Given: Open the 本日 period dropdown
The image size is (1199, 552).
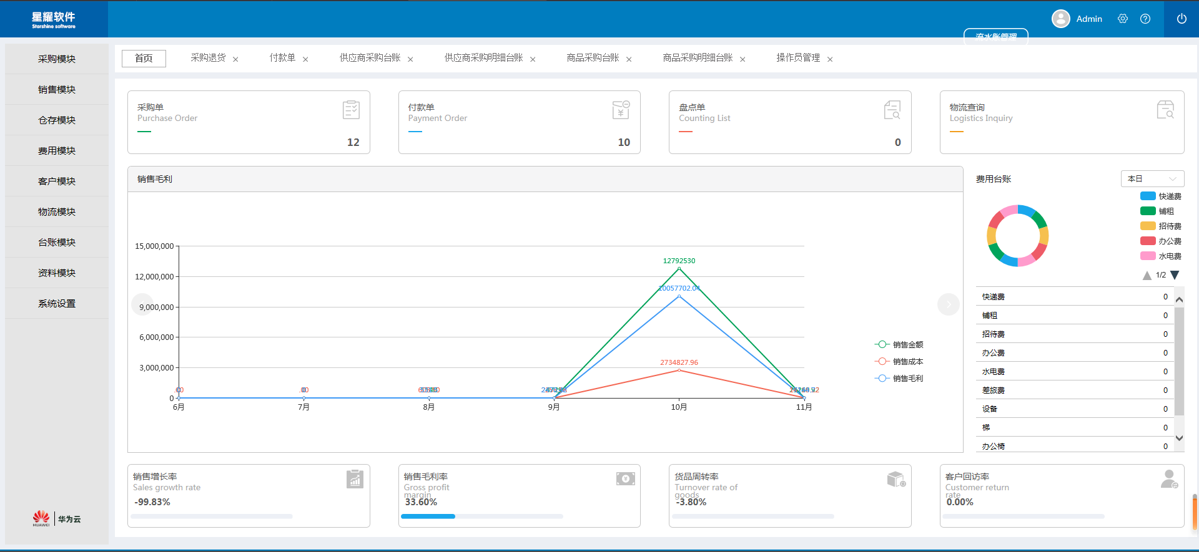Looking at the screenshot, I should [x=1152, y=178].
